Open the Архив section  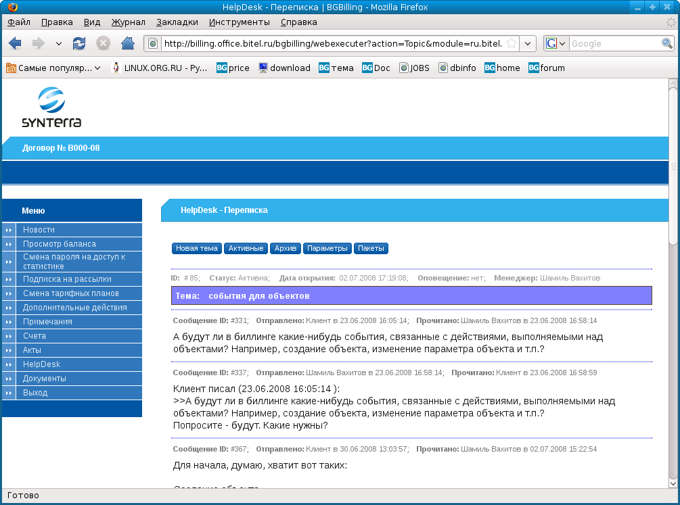coord(285,248)
